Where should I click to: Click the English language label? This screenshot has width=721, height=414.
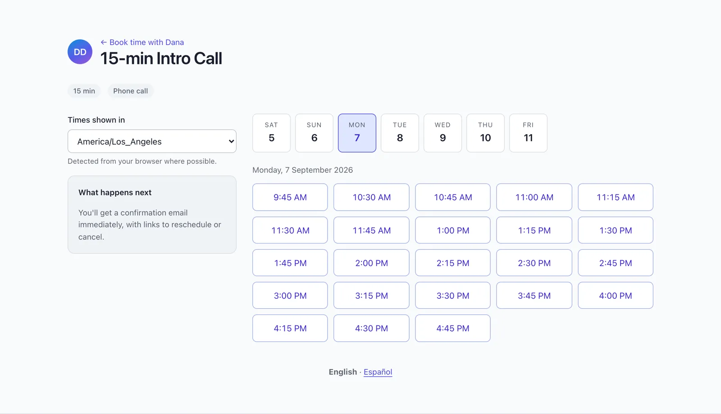point(342,372)
